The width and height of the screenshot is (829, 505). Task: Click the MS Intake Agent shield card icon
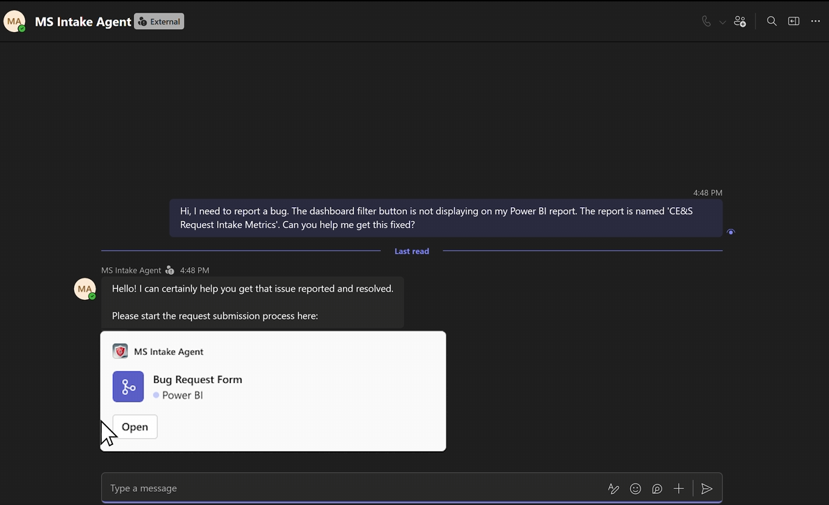(x=120, y=352)
